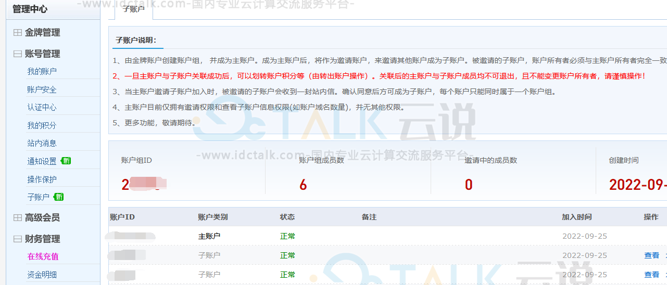The width and height of the screenshot is (667, 285).
Task: Click the green 新 badge beside 子账户
Action: point(58,197)
